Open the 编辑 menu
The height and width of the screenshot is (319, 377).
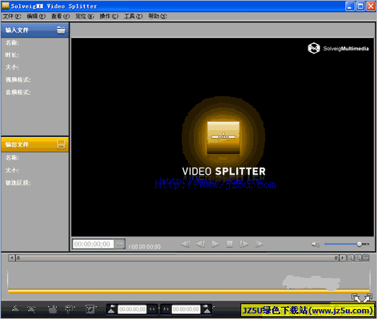coord(36,16)
